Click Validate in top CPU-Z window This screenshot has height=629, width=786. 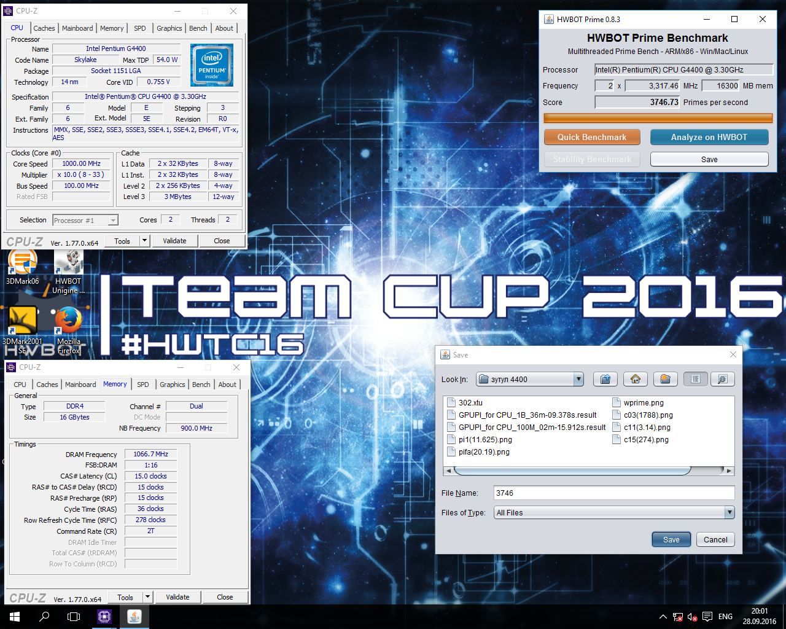click(174, 241)
